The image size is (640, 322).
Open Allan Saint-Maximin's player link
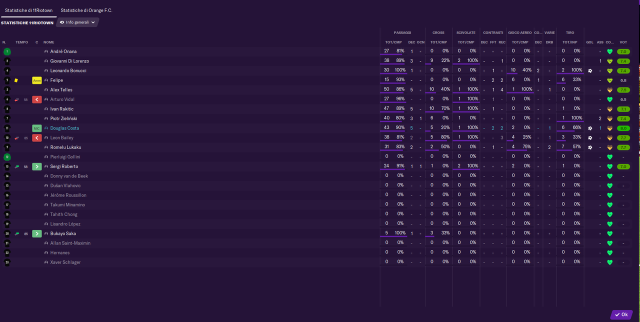click(x=70, y=243)
